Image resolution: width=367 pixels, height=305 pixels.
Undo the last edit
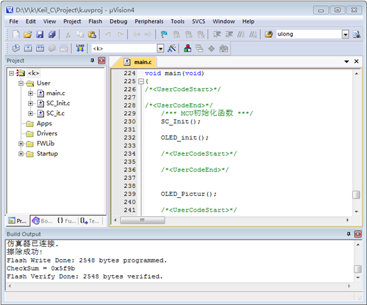[108, 34]
